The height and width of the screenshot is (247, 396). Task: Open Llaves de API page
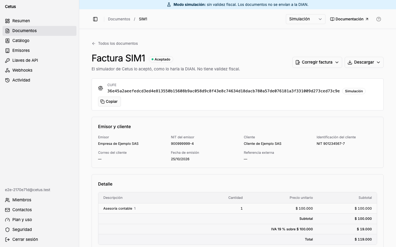(39, 61)
